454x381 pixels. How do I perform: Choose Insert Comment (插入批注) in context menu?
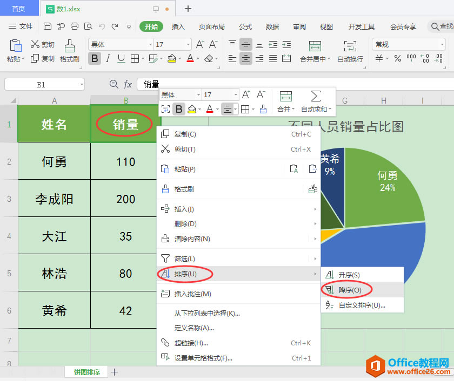(192, 294)
